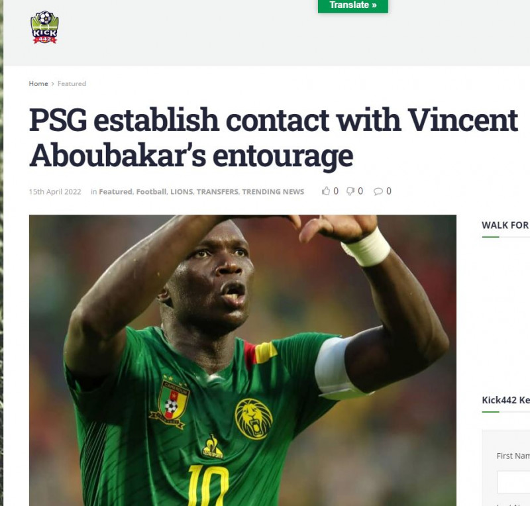Open the TRANSFERS category link

[x=217, y=191]
